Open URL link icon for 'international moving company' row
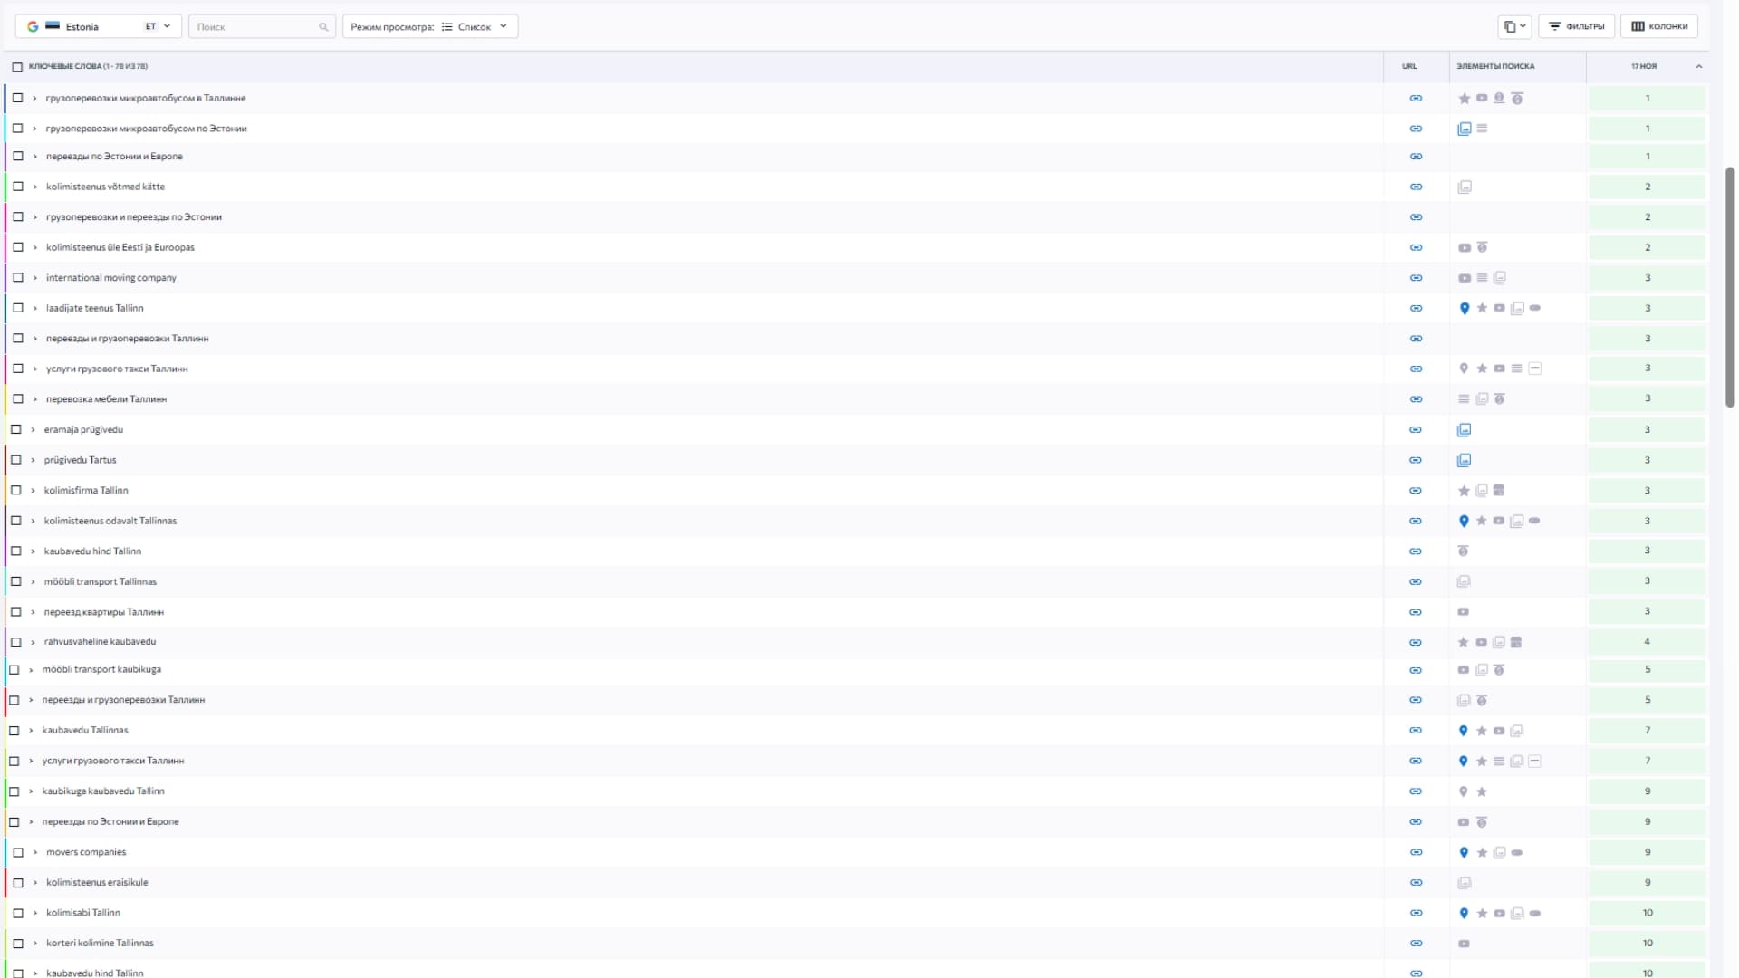Viewport: 1739px width, 978px height. tap(1416, 278)
